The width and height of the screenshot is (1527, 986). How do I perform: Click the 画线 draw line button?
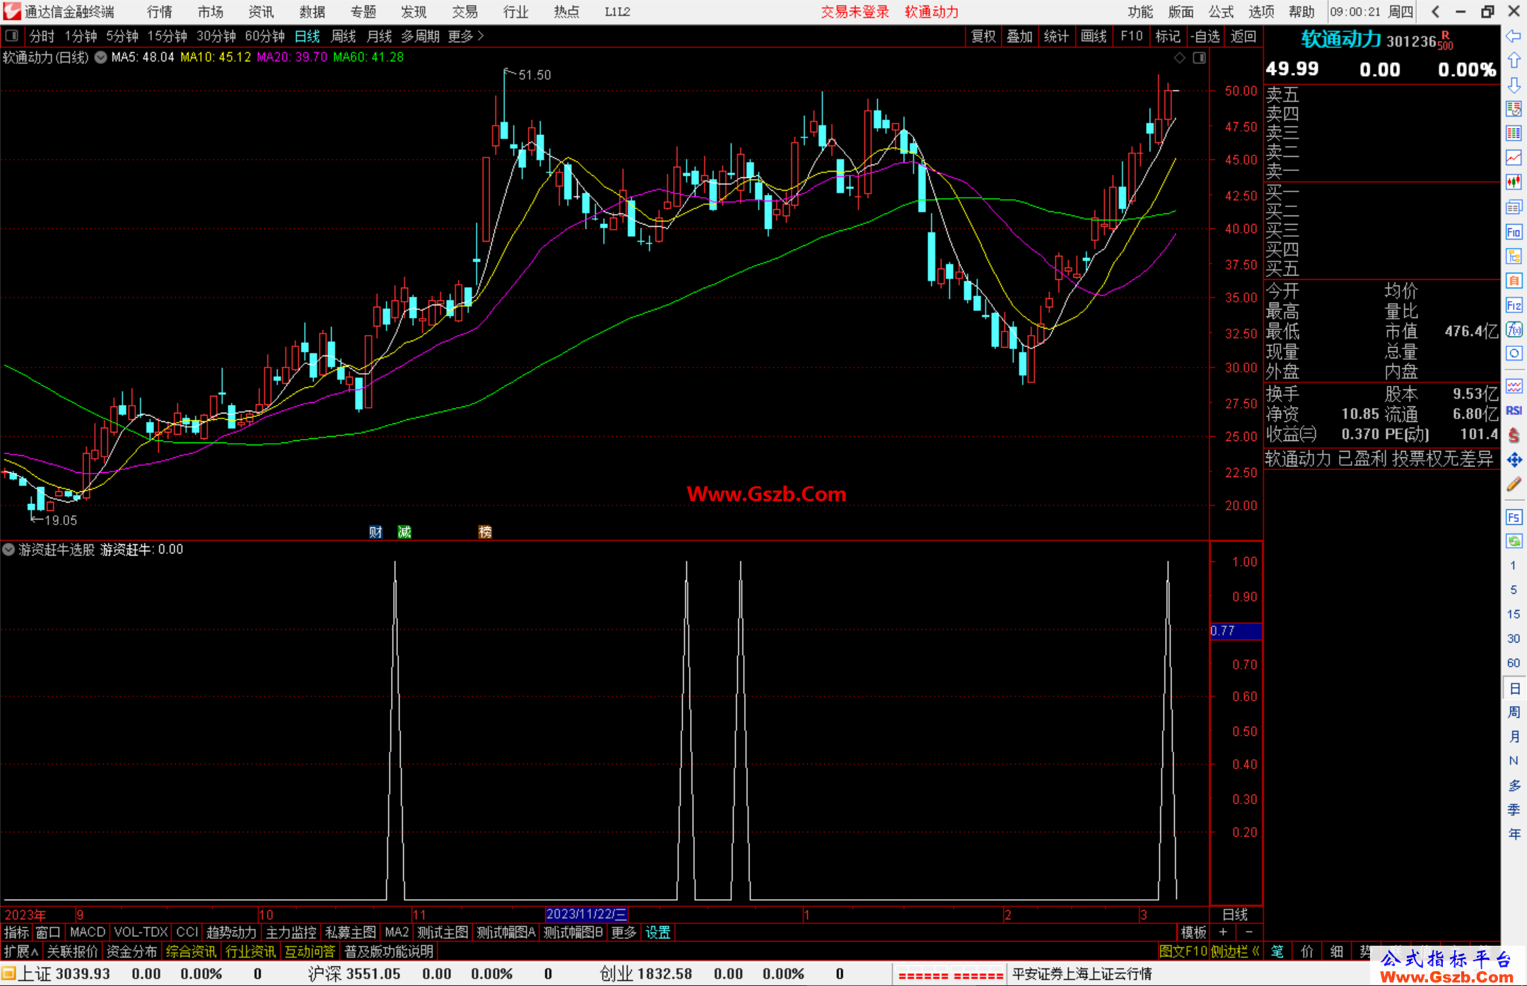tap(1094, 36)
